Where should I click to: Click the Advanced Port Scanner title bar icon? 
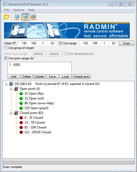click(5, 4)
